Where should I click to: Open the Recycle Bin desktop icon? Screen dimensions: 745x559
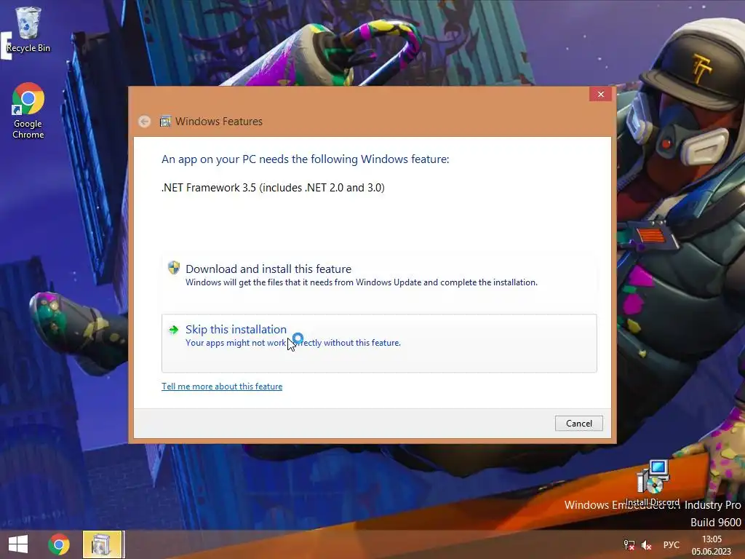coord(28,30)
